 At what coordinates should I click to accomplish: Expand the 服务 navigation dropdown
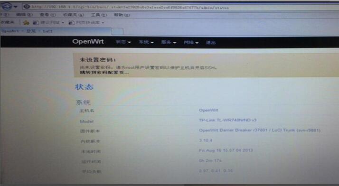[x=169, y=42]
